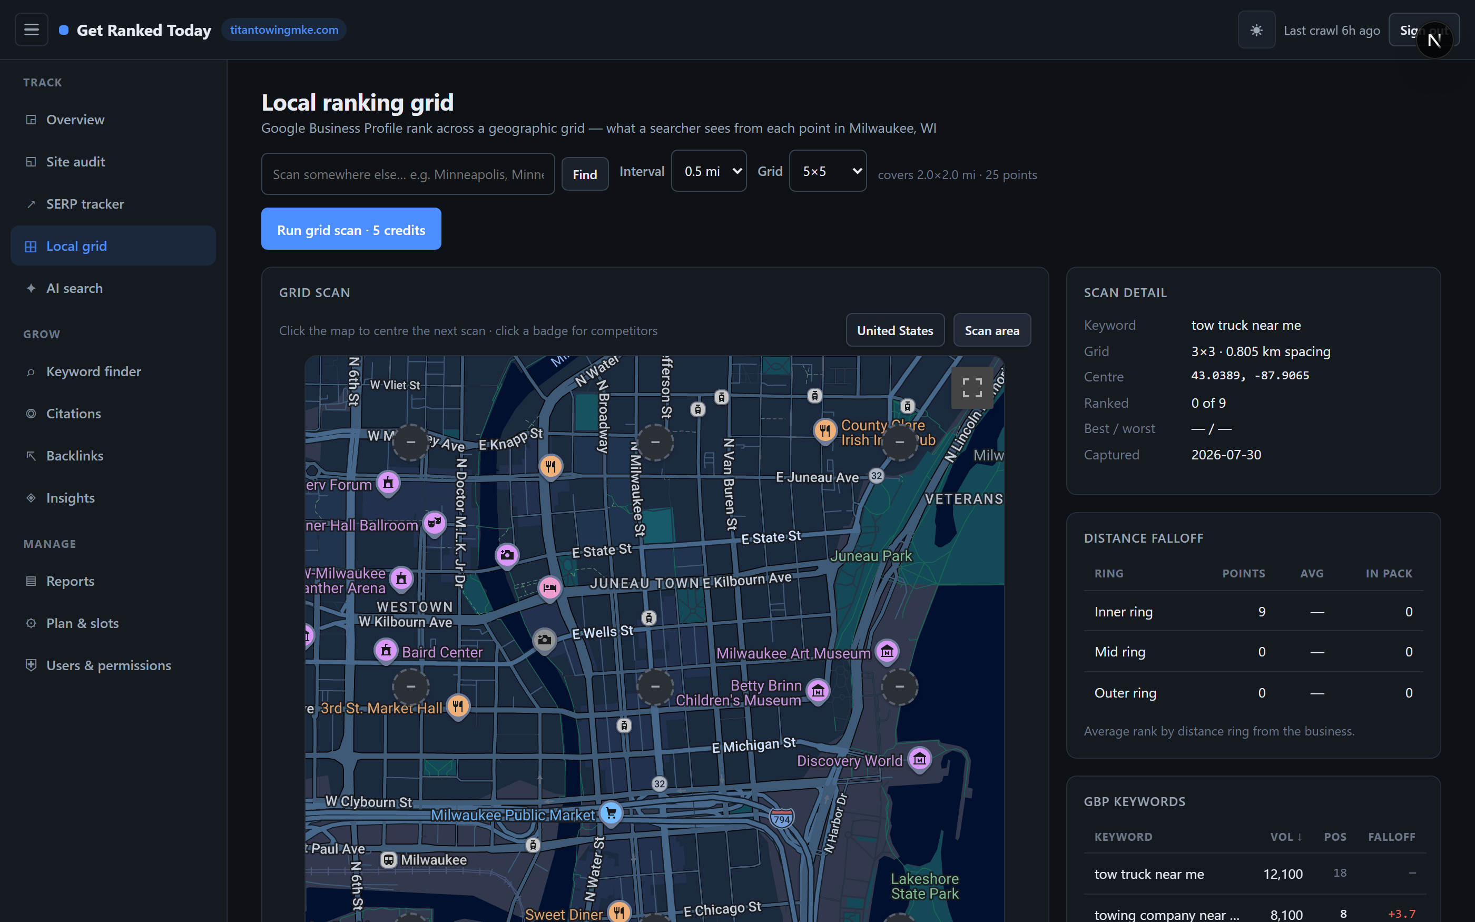Screen dimensions: 1475x922
Task: Click hotel bed pin in Juneau Town
Action: click(x=550, y=588)
